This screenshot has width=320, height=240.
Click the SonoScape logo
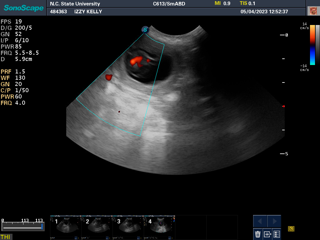(x=23, y=8)
